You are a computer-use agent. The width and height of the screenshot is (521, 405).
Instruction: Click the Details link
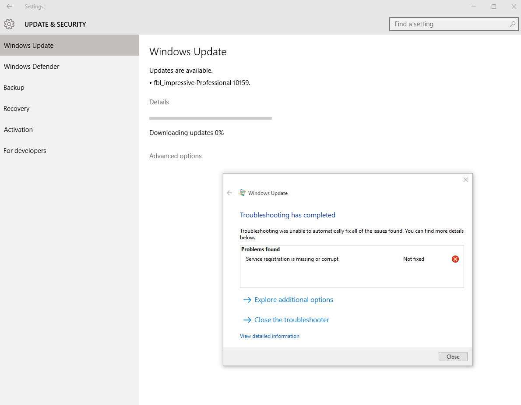(159, 102)
